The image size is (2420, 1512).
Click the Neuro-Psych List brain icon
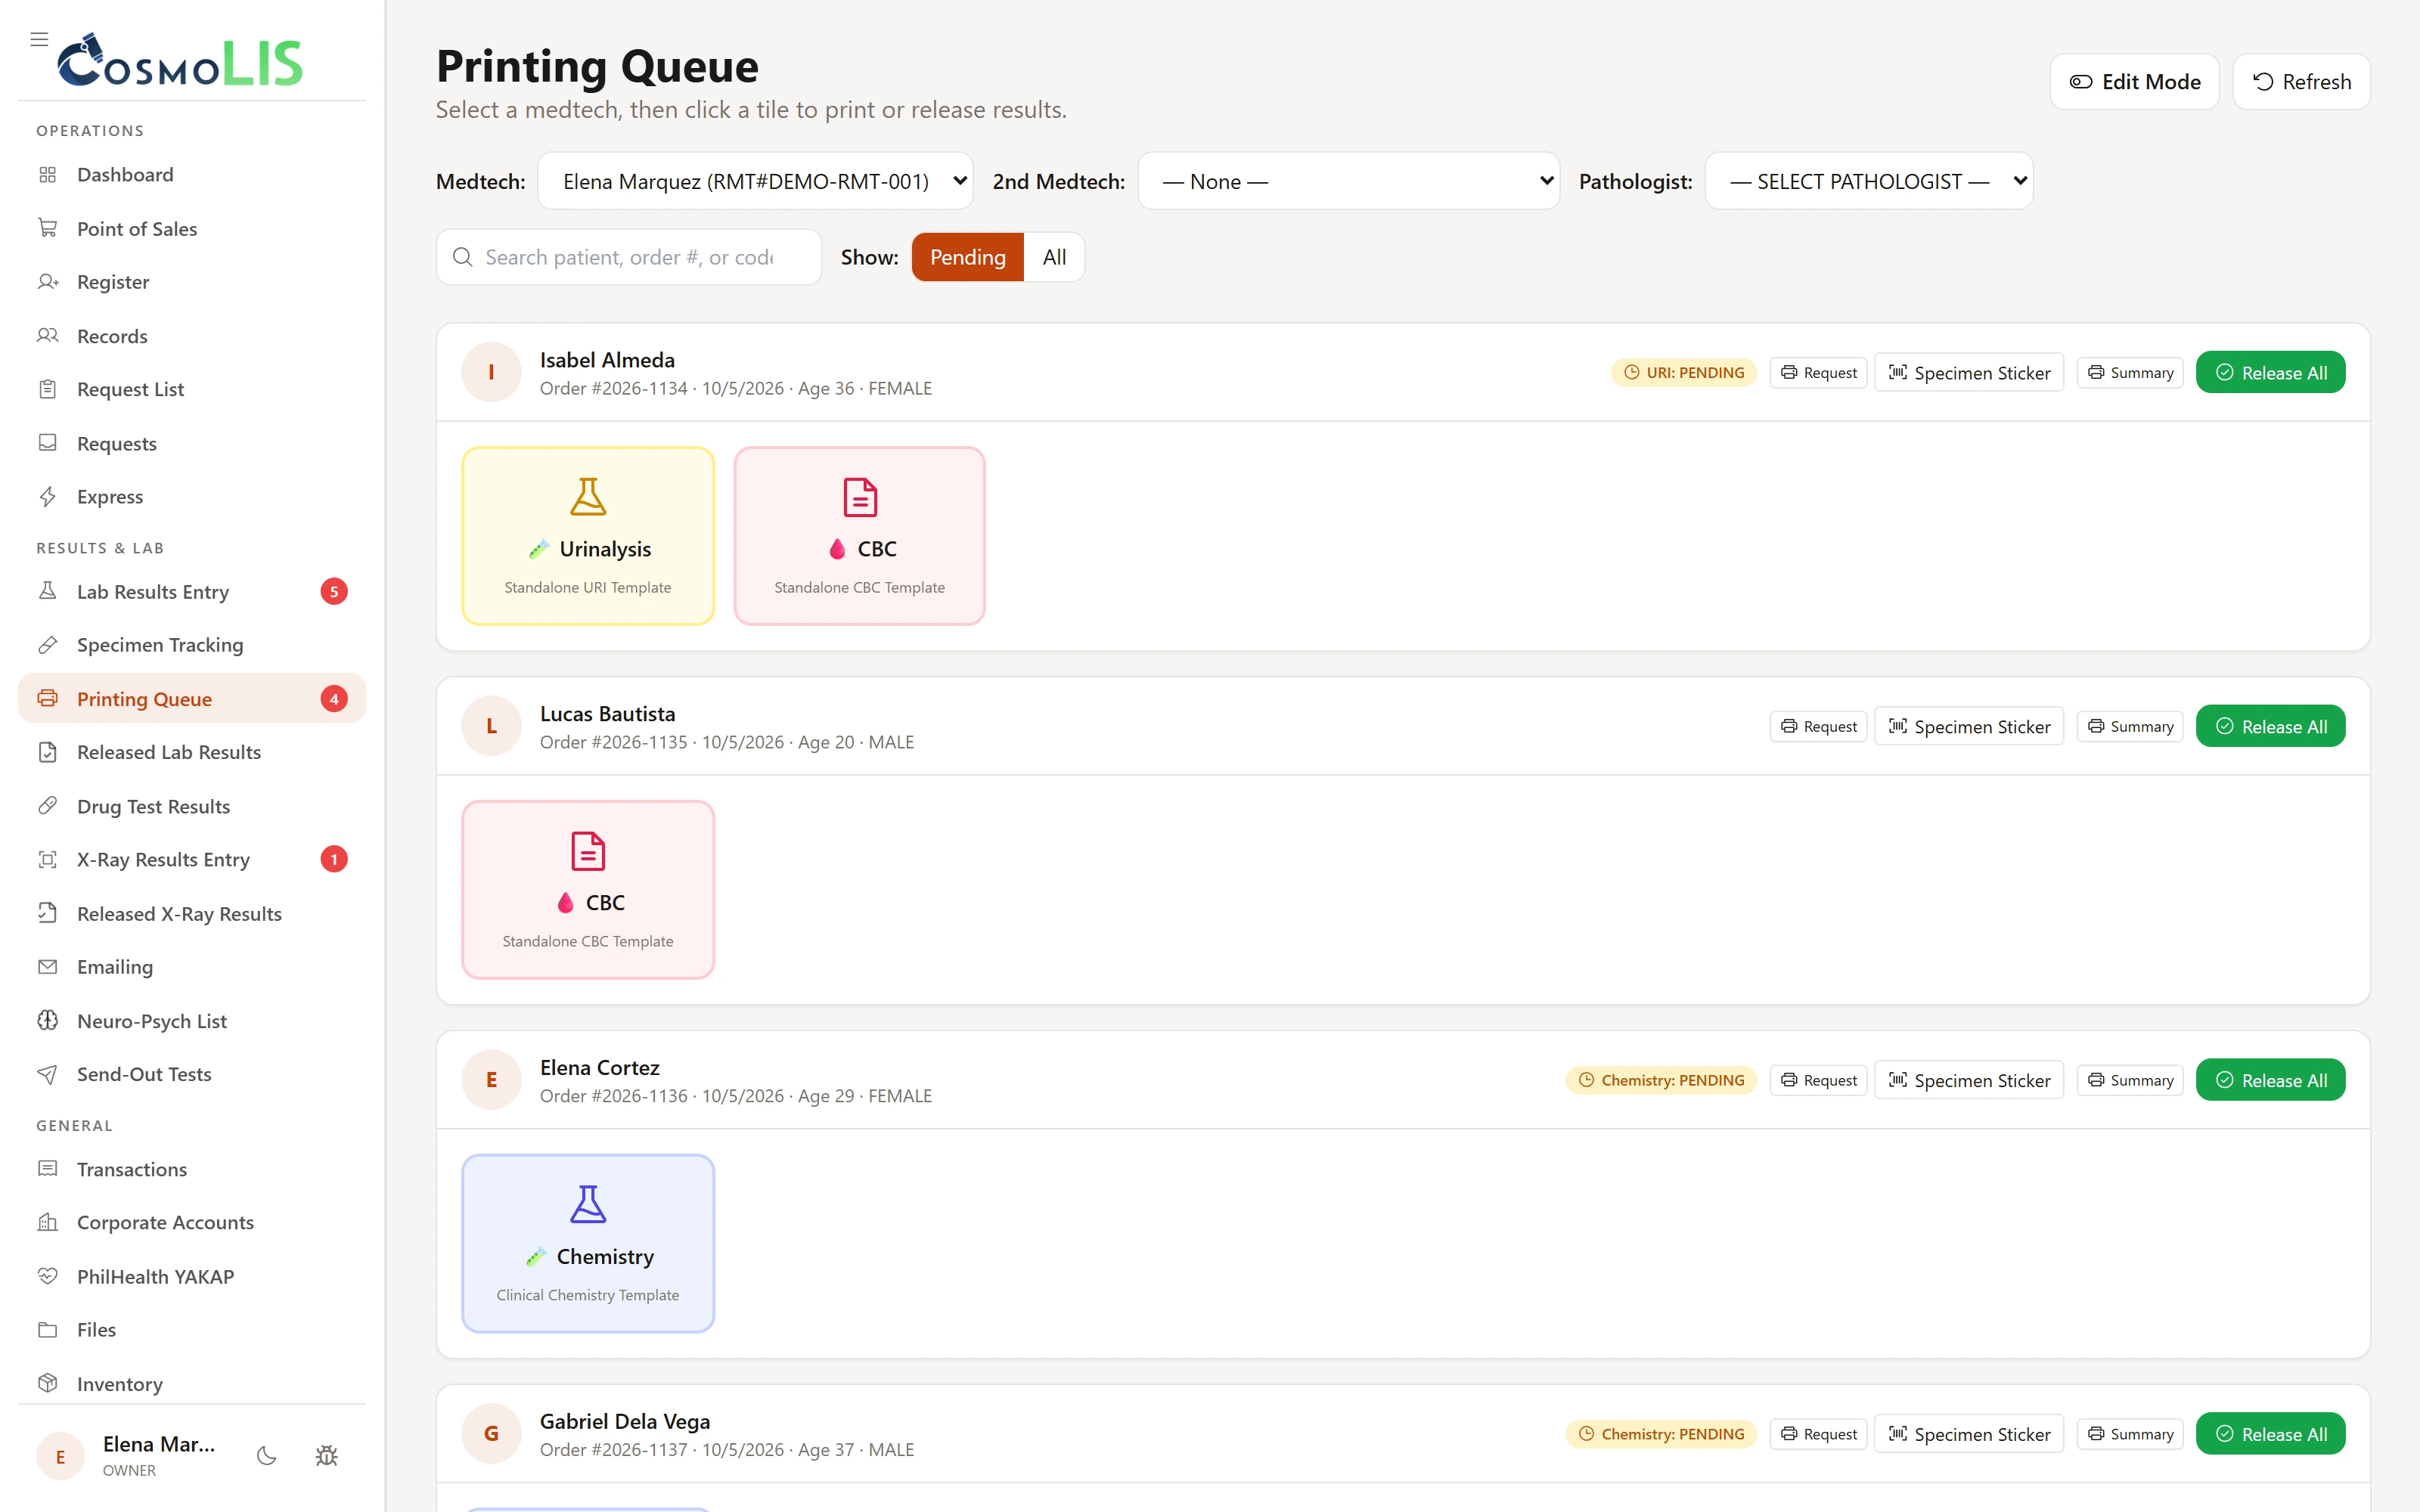coord(47,1020)
